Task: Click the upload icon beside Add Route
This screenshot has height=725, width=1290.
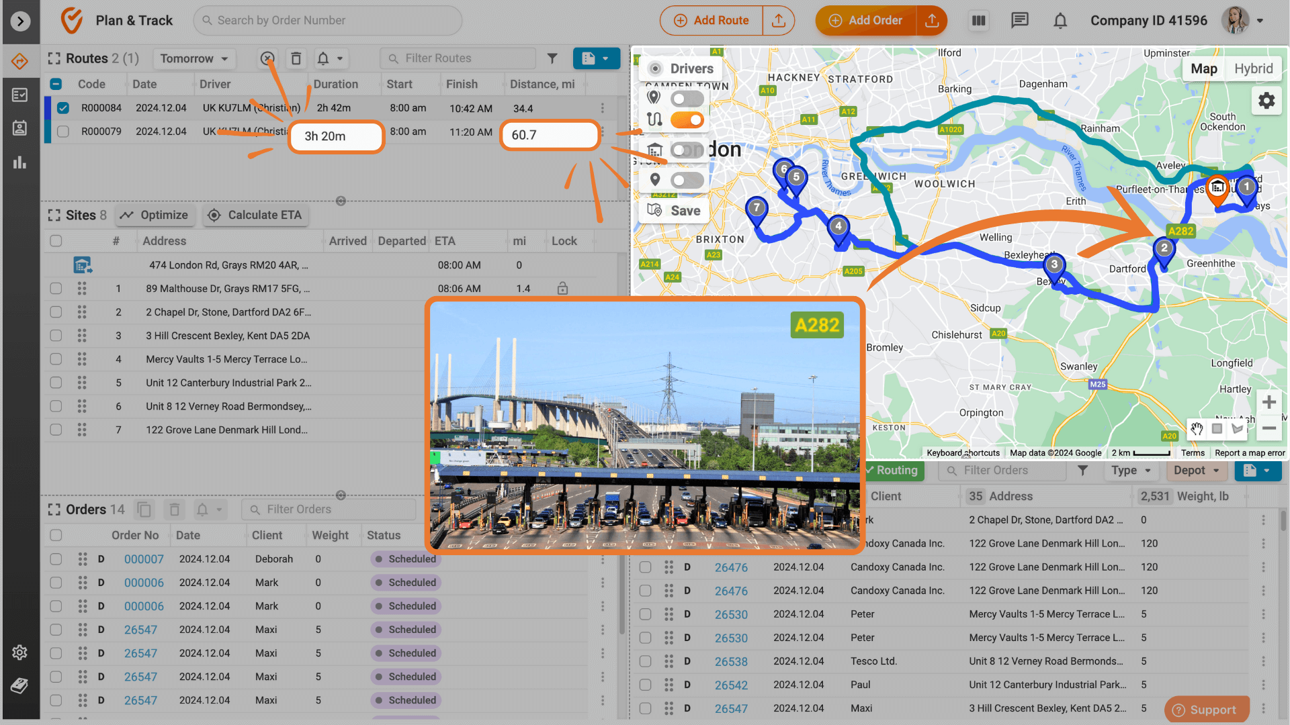Action: point(779,21)
